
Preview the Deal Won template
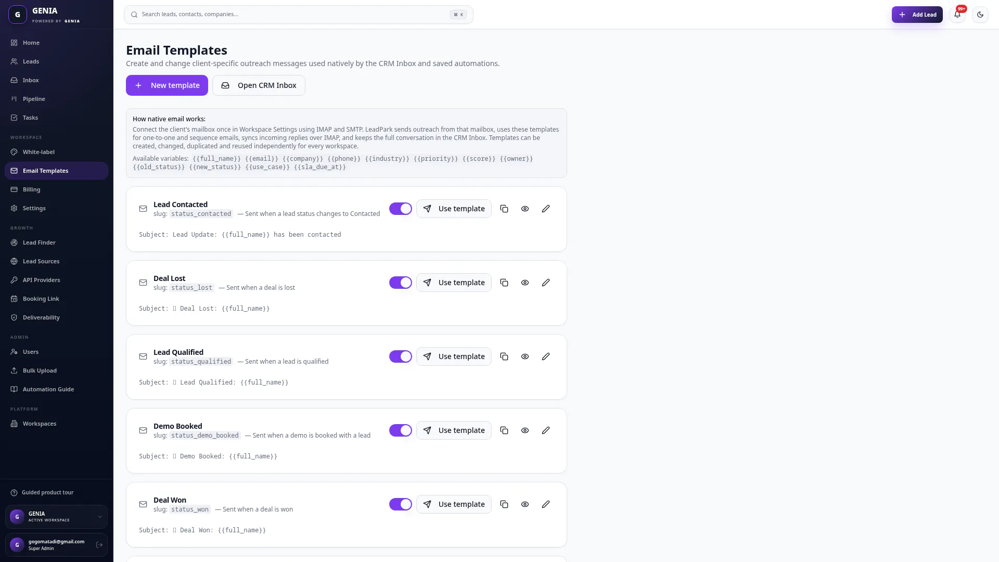click(525, 504)
